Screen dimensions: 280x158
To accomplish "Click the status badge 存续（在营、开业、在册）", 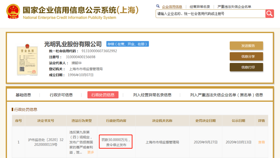I will [x=128, y=44].
